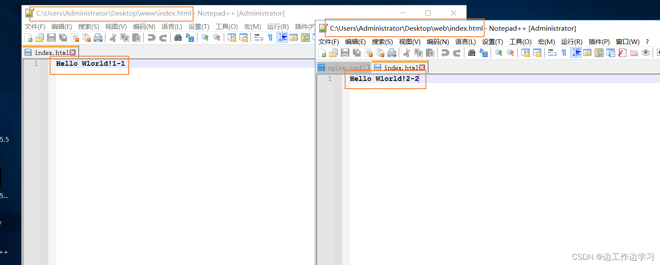
Task: Click Sync vertical scrolling icon in web window
Action: (x=525, y=53)
